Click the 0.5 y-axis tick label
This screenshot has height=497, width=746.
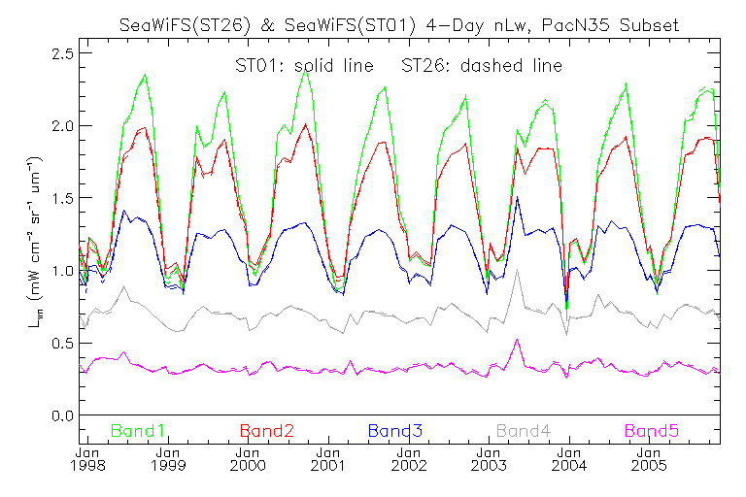click(x=63, y=344)
